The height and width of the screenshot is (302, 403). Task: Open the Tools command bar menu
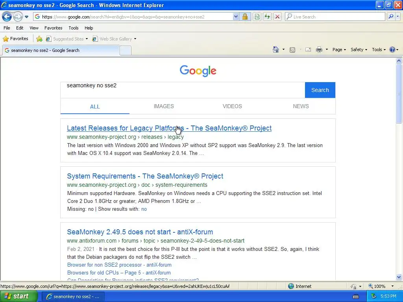click(379, 50)
